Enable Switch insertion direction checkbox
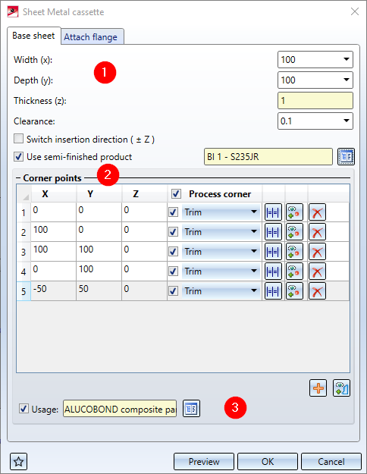367x474 pixels. (18, 139)
